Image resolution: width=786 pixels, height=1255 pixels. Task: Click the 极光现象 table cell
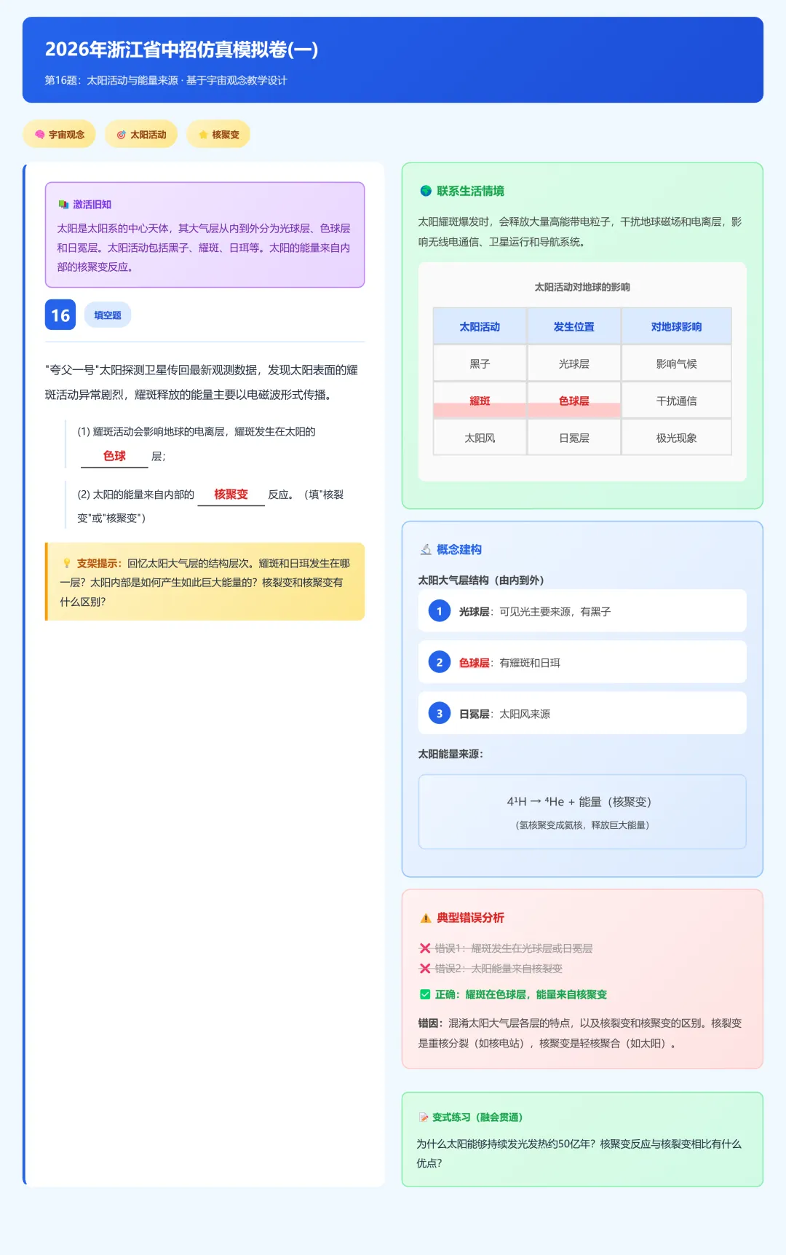(x=676, y=438)
